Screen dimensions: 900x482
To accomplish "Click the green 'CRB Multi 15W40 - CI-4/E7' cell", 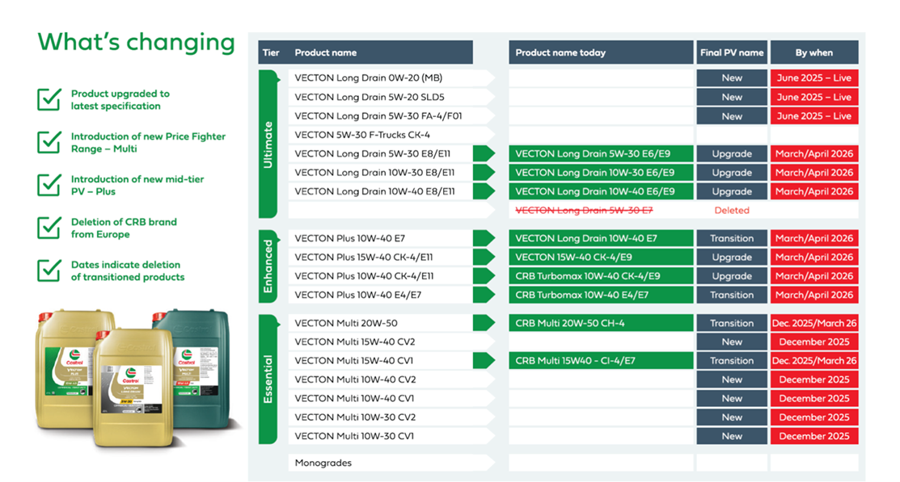I will (x=601, y=361).
